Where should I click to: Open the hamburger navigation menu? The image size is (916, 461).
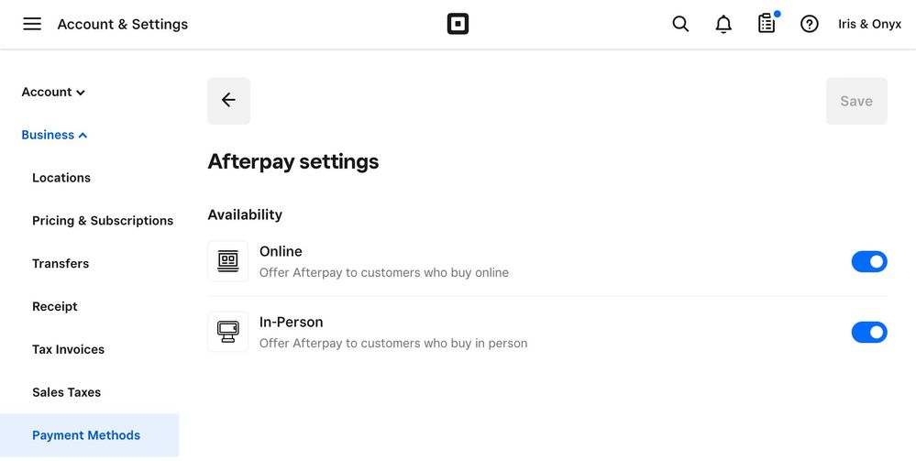click(32, 24)
